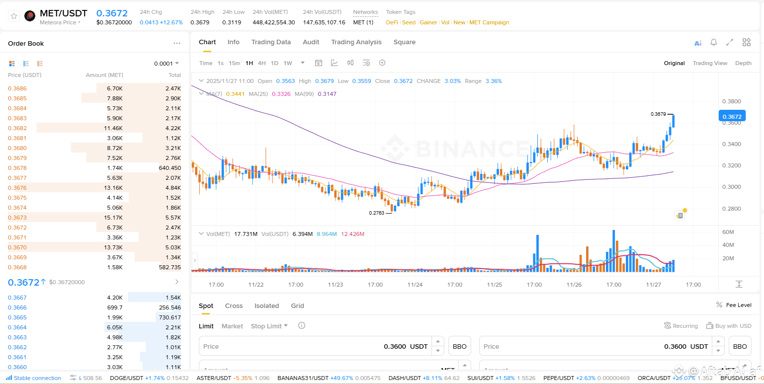Click the right BBO button
Image resolution: width=764 pixels, height=384 pixels.
[740, 346]
